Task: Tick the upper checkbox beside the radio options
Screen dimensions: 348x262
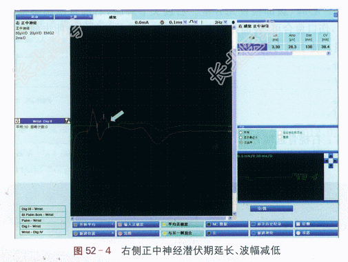Action: click(280, 132)
